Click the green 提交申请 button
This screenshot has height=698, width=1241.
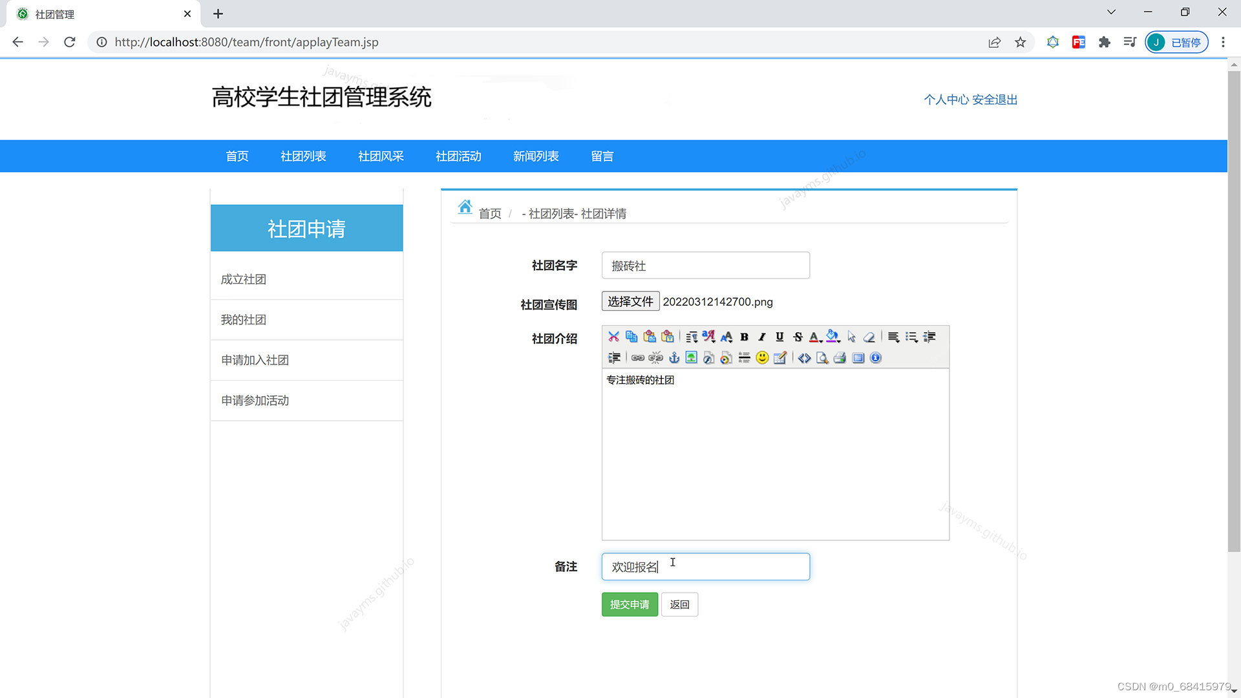tap(629, 604)
